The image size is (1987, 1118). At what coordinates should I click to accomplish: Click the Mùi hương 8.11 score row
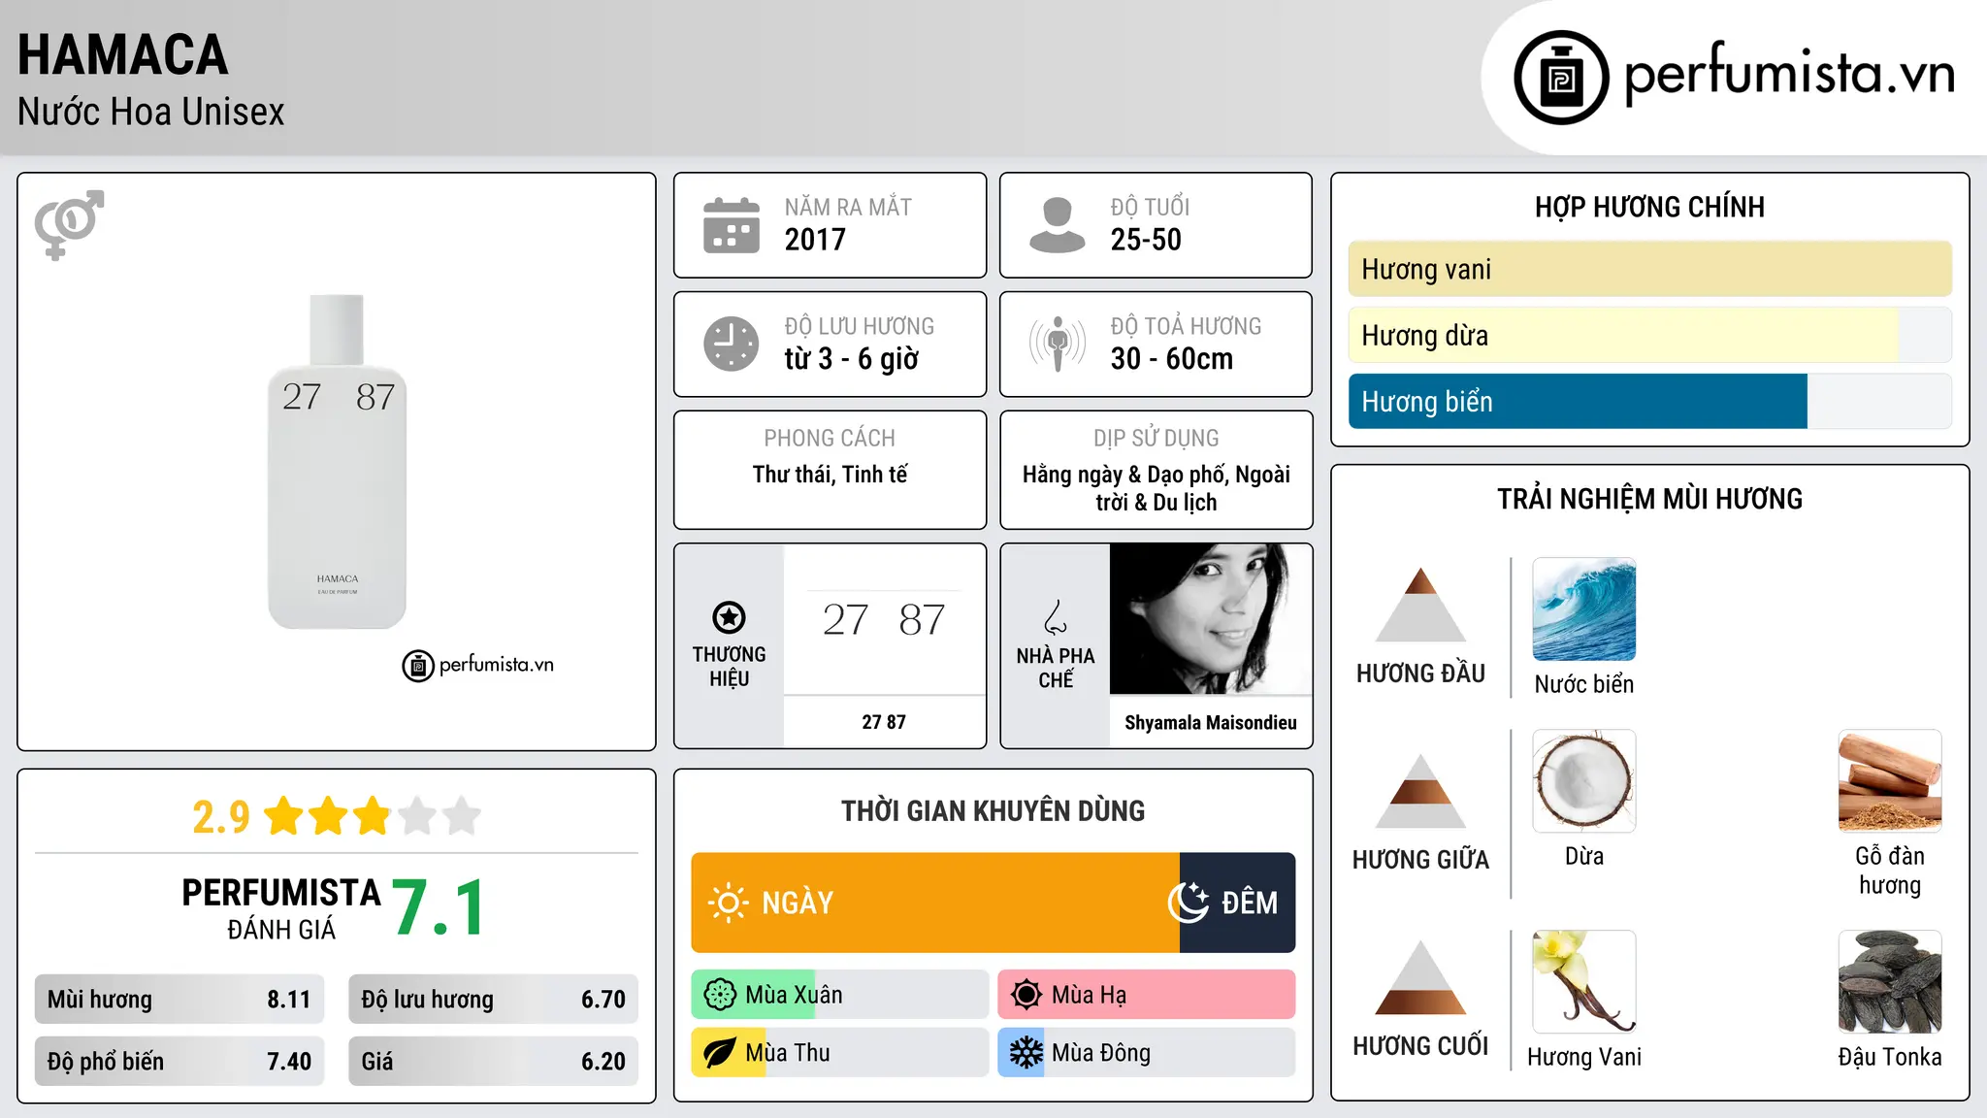179,1000
